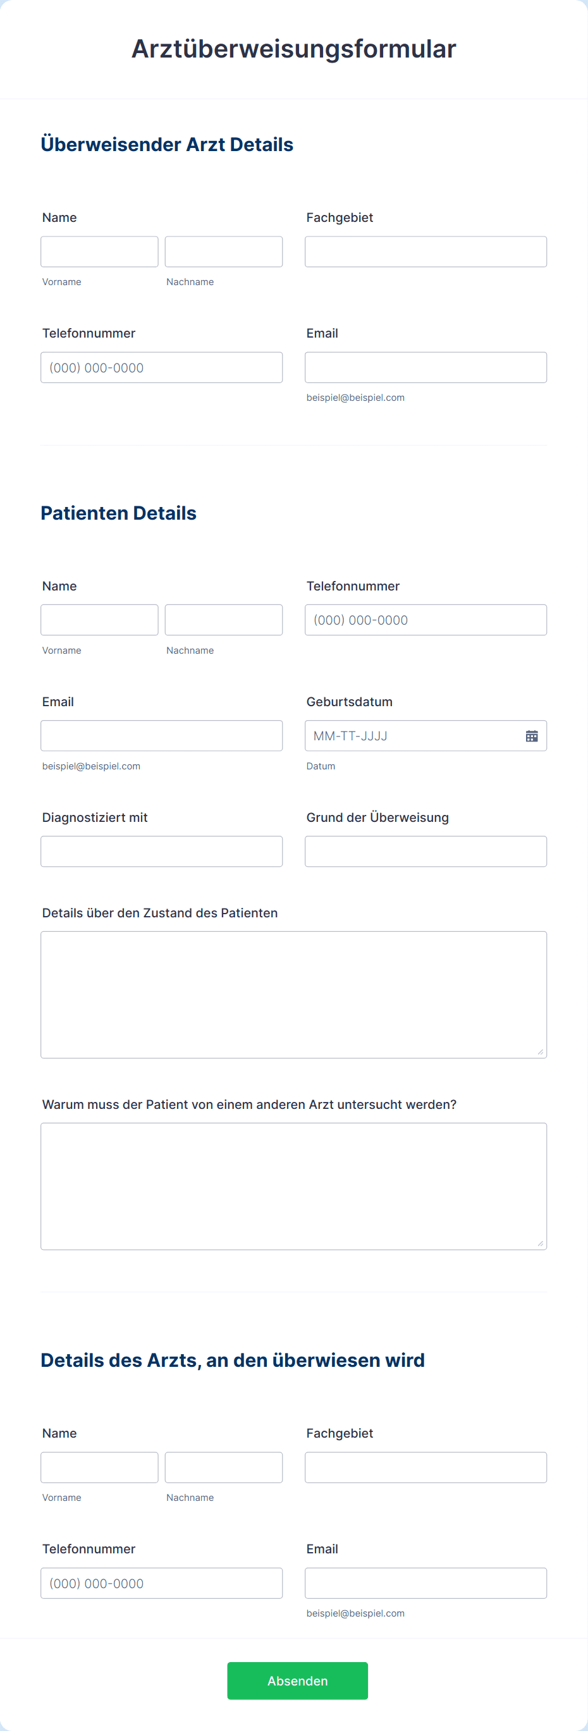This screenshot has width=588, height=1731.
Task: Click the referring doctor's Email field
Action: click(426, 367)
